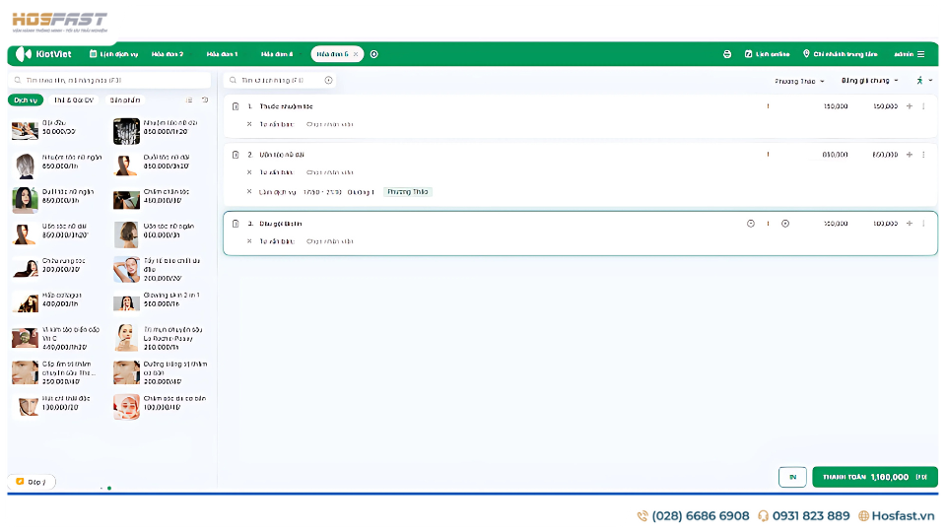Decrease quantity of Dầu gội Biotin
Screen dimensions: 946x532
(751, 224)
